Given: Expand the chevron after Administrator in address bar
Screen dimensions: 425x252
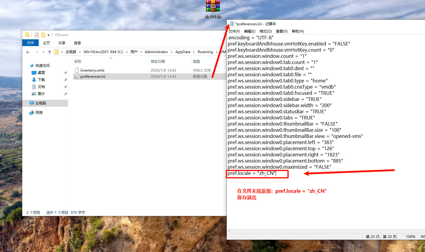Looking at the screenshot, I should click(172, 52).
